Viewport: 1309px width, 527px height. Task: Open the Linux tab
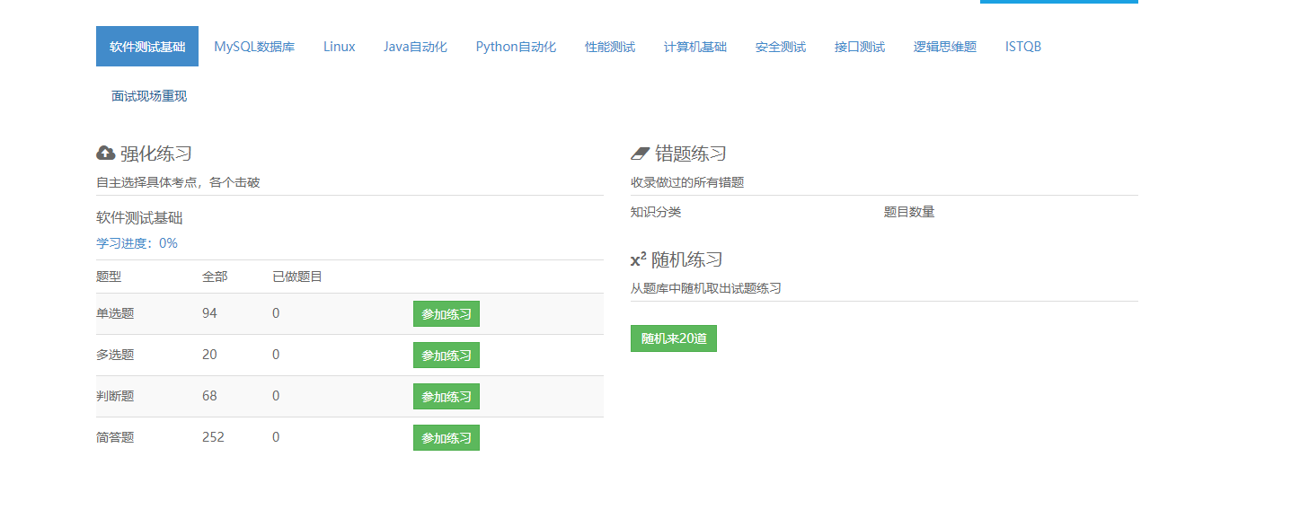pyautogui.click(x=340, y=47)
